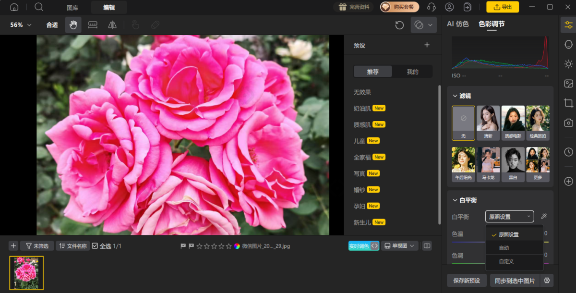Open the light sun adjustment icon
Screen dimensions: 576x293
tap(569, 64)
